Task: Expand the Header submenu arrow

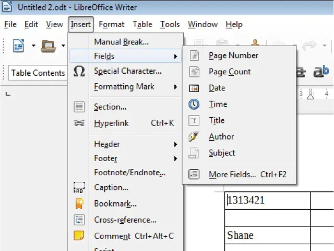Action: pyautogui.click(x=175, y=144)
